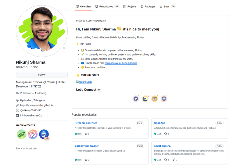Open the Projects tab
This screenshot has height=165, width=244.
pos(130,6)
